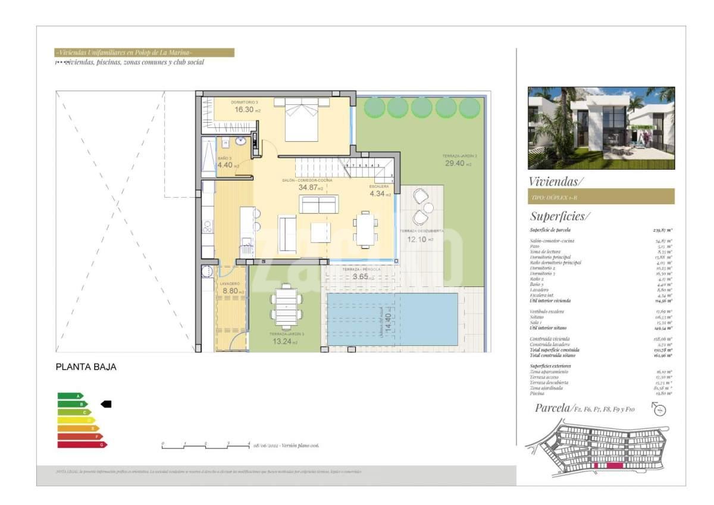Click the 'TERRAZA - PÉRGOLA' label
Screen dimensions: 714x505
[361, 269]
